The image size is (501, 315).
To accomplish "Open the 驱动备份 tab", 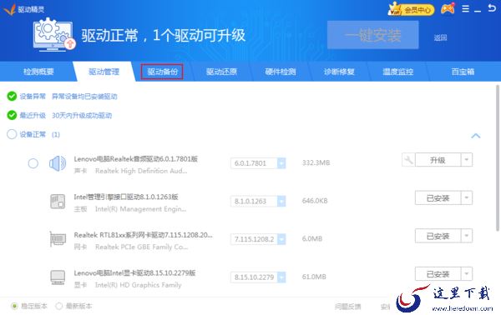I will 162,72.
